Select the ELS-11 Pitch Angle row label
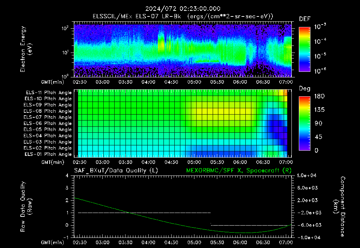 point(49,93)
